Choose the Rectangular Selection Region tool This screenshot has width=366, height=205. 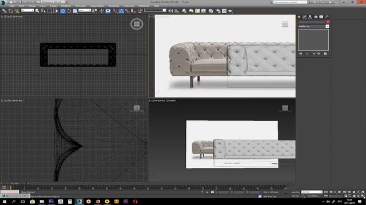click(50, 11)
